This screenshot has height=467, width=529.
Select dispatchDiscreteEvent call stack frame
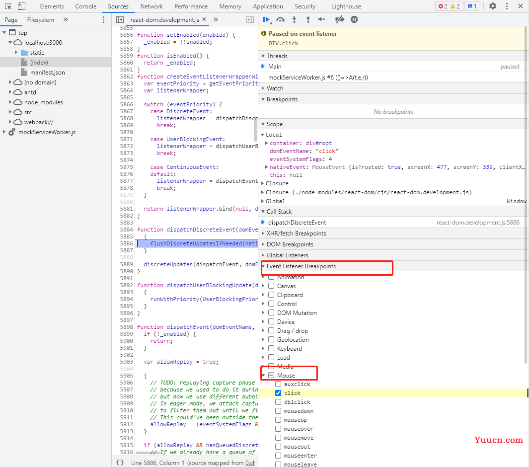point(297,223)
